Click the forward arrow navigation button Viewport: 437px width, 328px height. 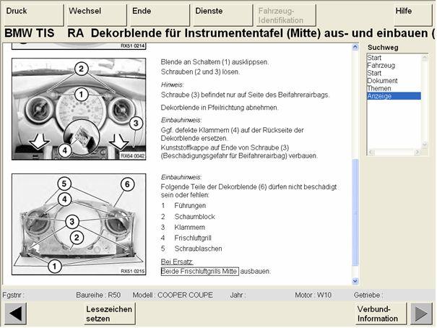420,314
